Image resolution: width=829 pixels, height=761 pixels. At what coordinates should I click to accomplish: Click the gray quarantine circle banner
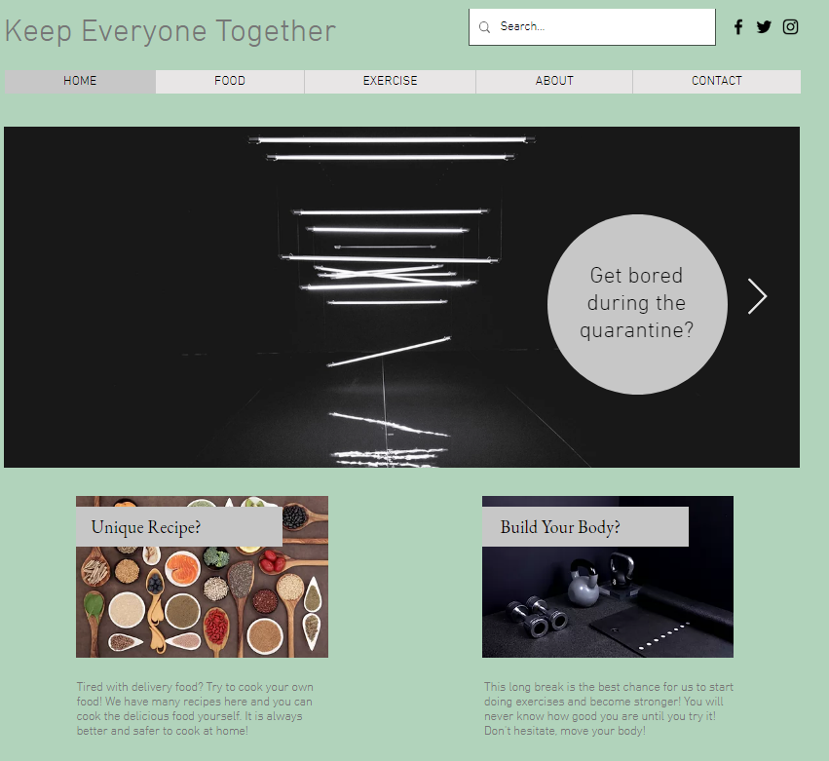[637, 304]
